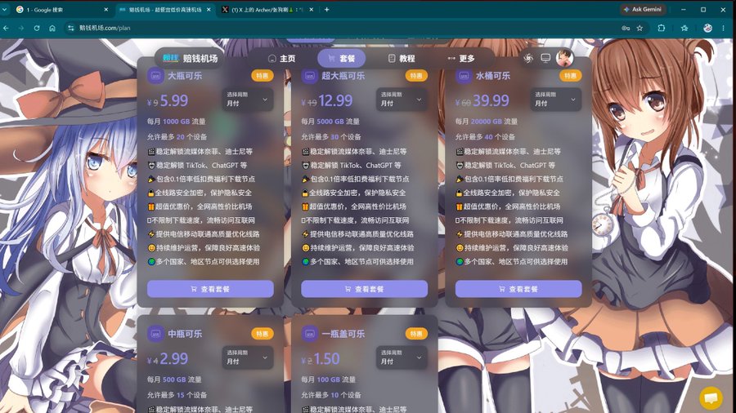
Task: Open a new browser tab
Action: coord(326,9)
